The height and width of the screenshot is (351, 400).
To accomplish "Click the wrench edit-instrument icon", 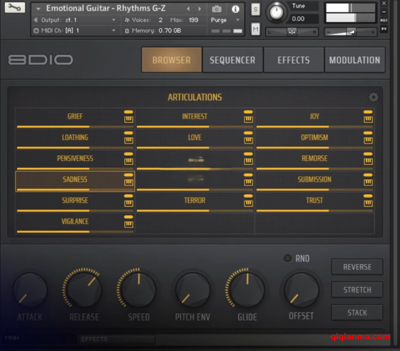I will [x=15, y=7].
